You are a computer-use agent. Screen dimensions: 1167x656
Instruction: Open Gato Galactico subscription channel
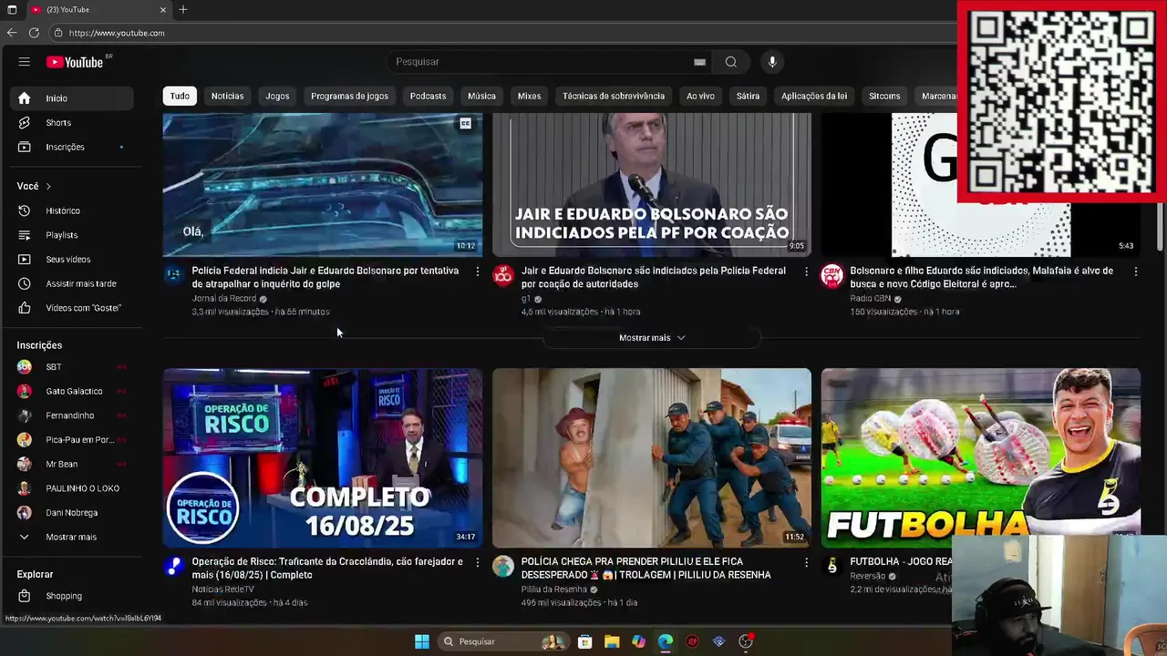pos(72,391)
